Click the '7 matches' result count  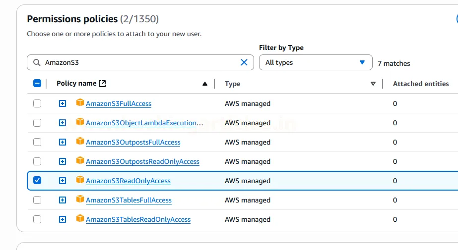[393, 63]
